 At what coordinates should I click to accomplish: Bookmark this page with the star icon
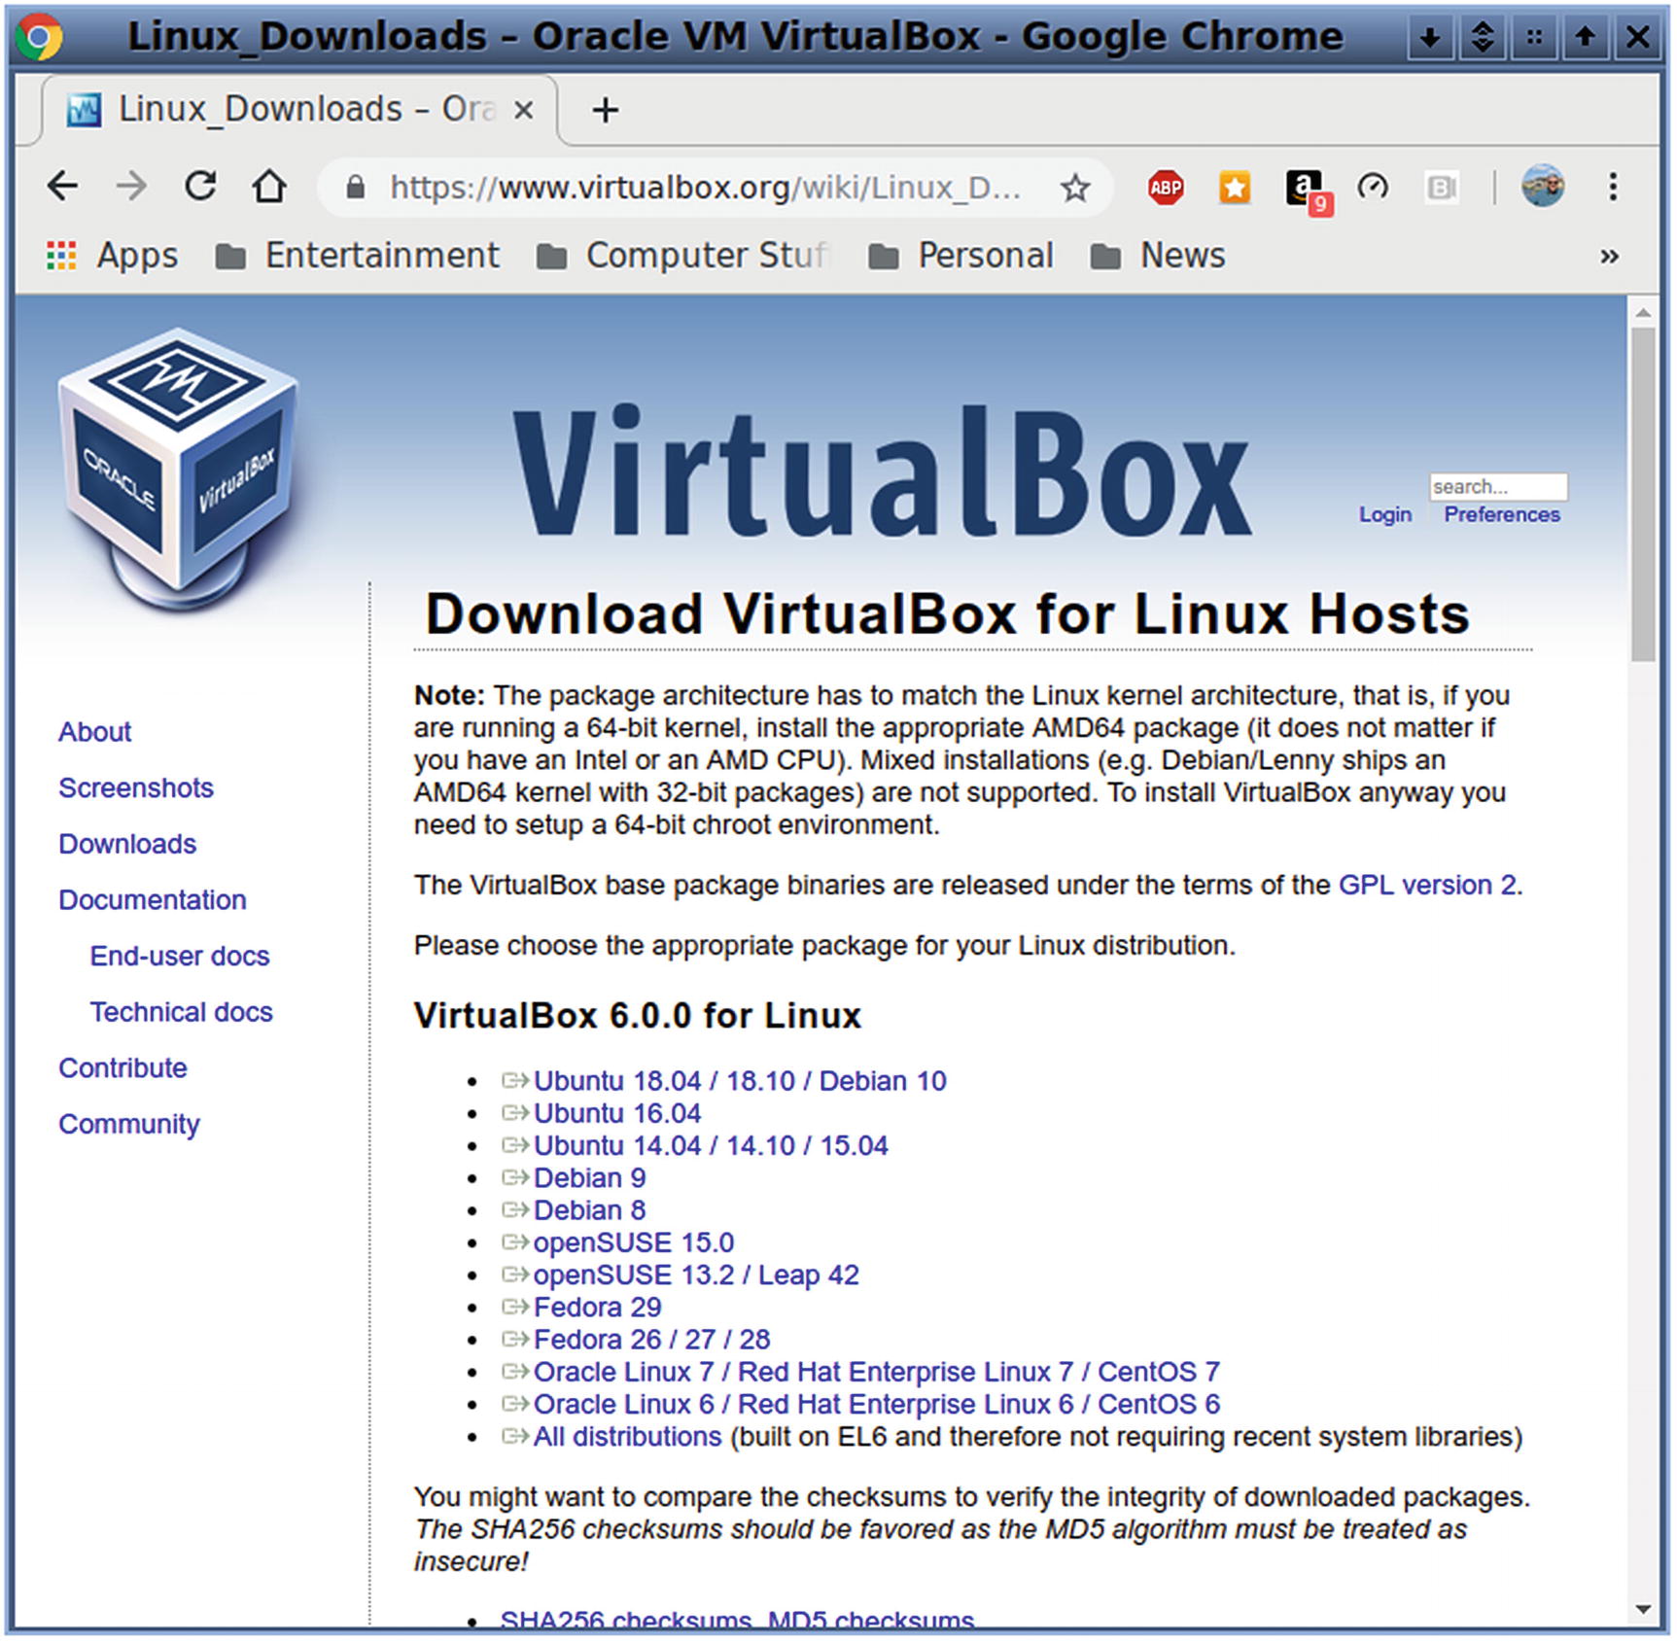[x=1074, y=187]
